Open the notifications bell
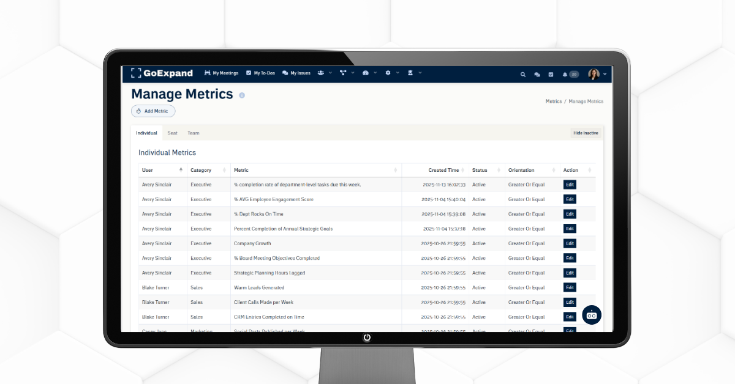The height and width of the screenshot is (384, 735). pyautogui.click(x=565, y=75)
